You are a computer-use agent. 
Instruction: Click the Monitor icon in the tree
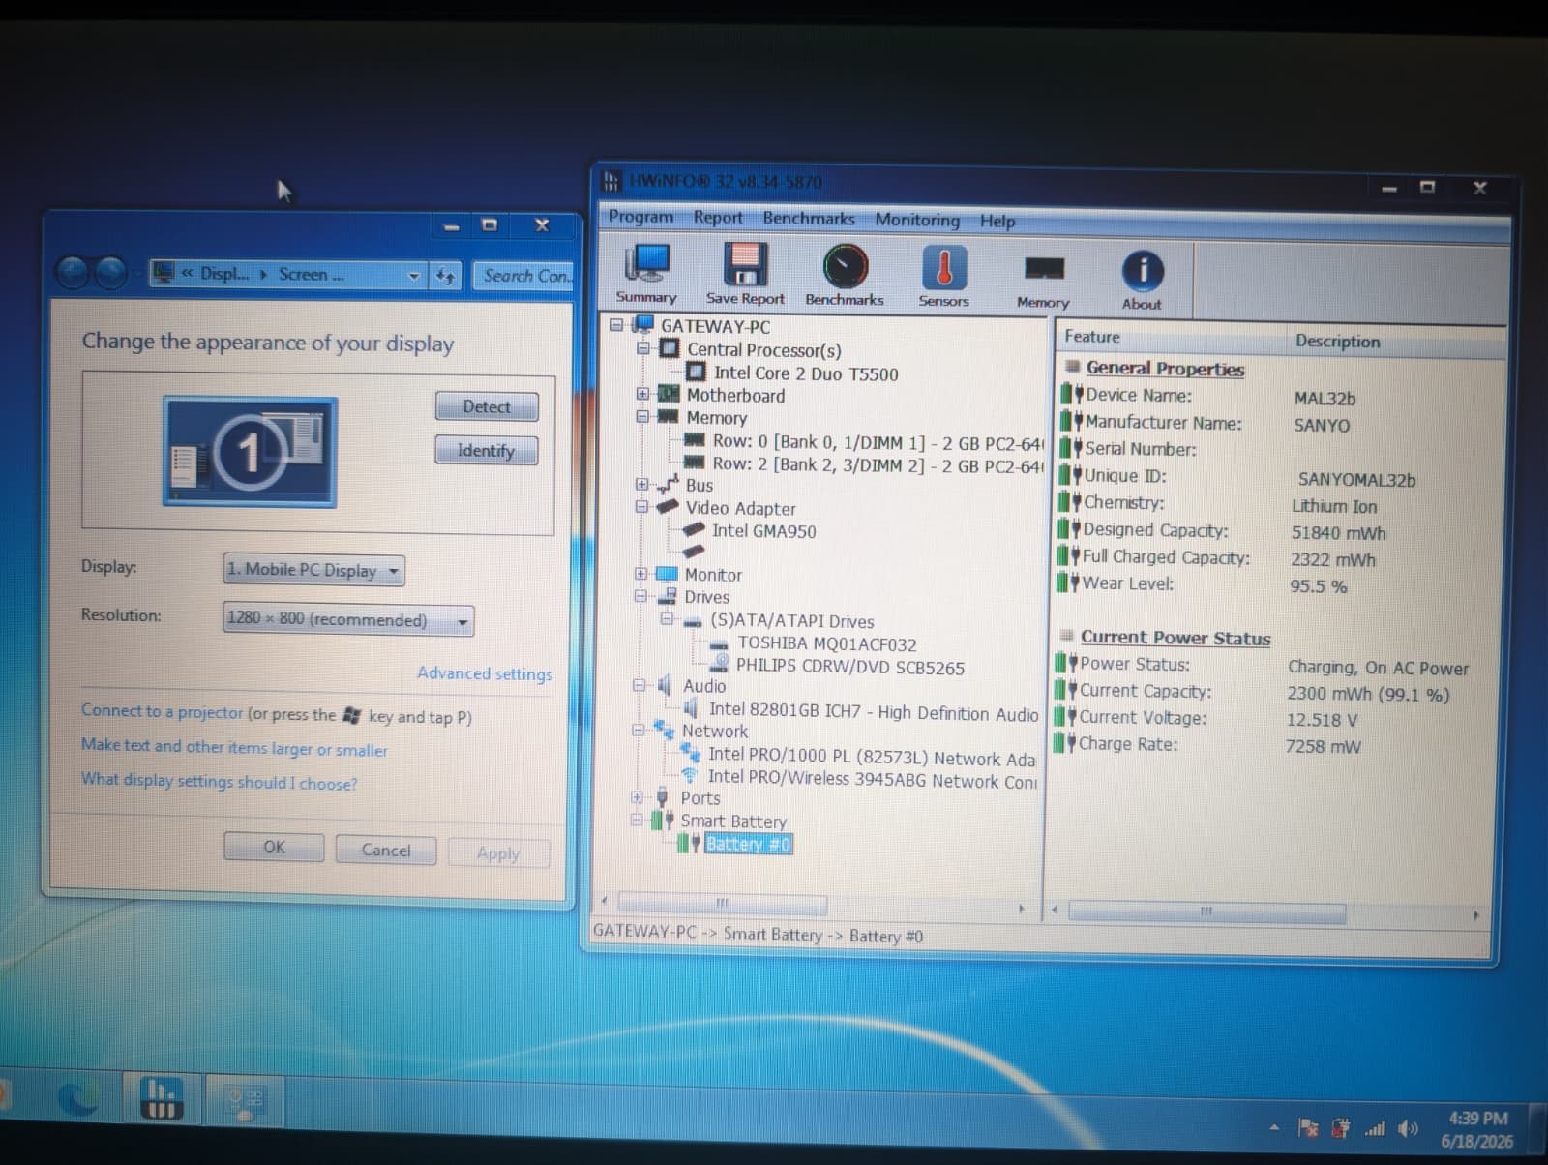click(667, 574)
